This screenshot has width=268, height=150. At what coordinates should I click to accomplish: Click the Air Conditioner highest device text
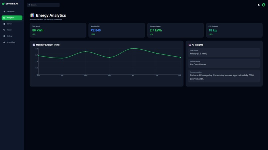(x=198, y=64)
